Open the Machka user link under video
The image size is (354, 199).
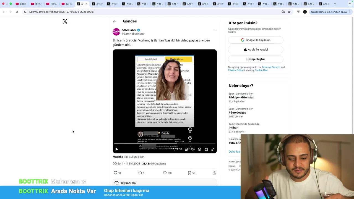(118, 157)
